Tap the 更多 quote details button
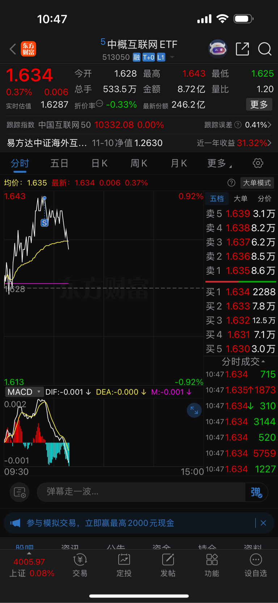Screen dimensions: 278x603 [x=259, y=105]
